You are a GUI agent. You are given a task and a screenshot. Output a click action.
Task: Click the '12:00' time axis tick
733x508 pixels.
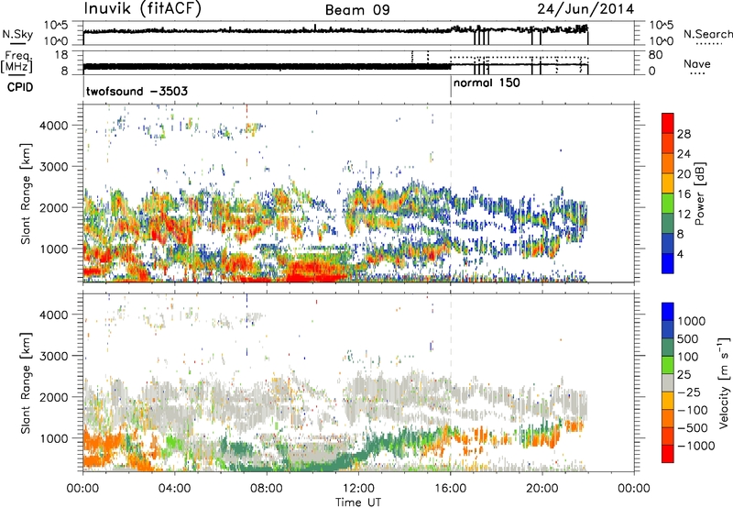pos(358,489)
